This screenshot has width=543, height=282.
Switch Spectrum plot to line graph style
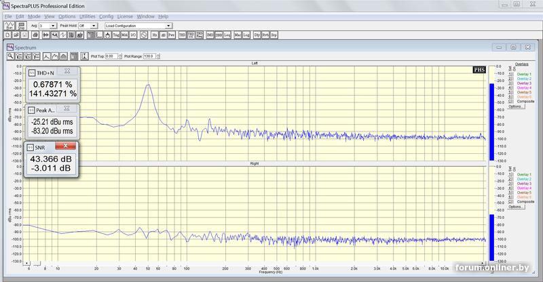[x=47, y=56]
